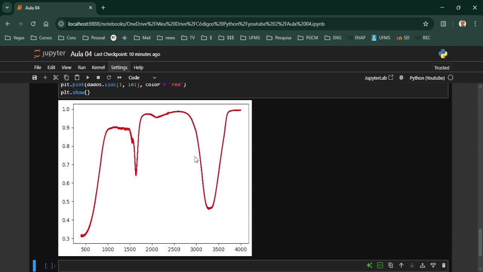Screen dimensions: 483x272
Task: Click the browser address bar URL
Action: click(196, 24)
